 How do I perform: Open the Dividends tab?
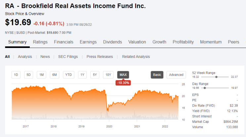[113, 42]
